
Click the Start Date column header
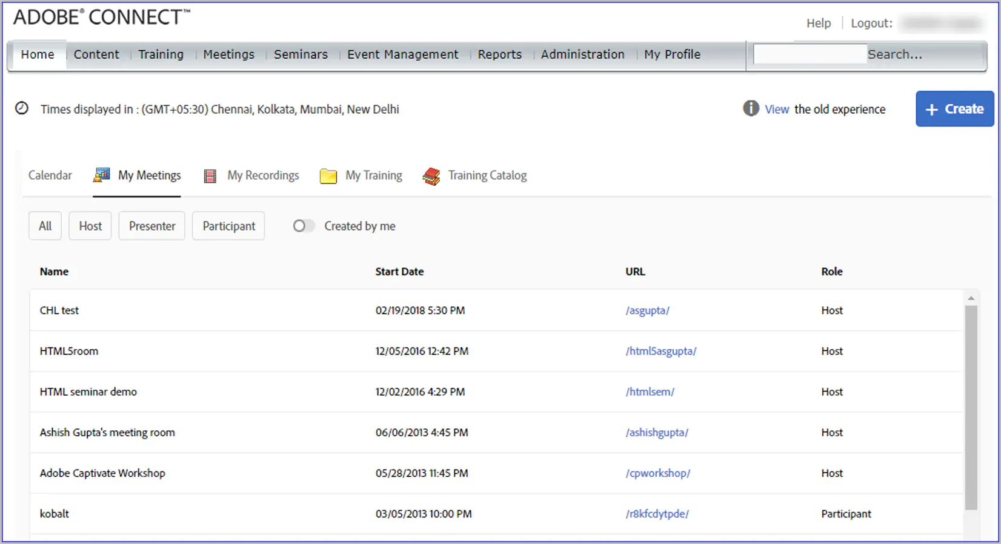pos(399,272)
